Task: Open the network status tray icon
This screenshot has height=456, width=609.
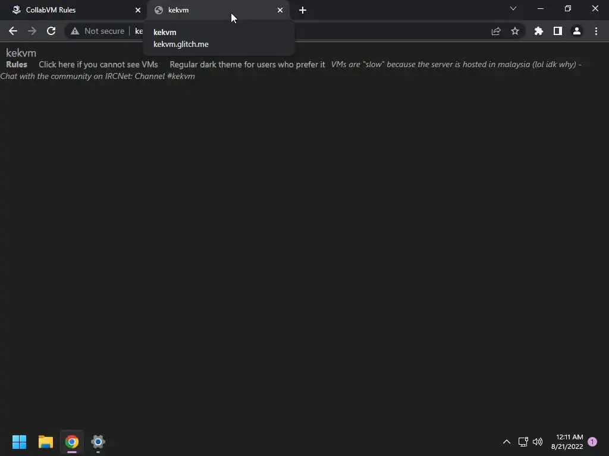Action: pyautogui.click(x=523, y=442)
